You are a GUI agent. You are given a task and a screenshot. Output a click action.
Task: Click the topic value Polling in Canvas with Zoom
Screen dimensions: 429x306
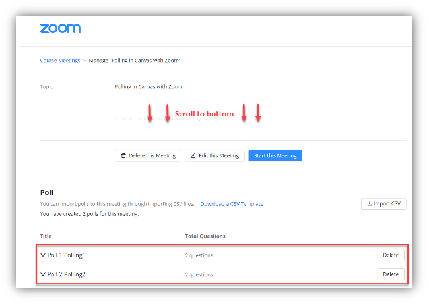[x=148, y=86]
